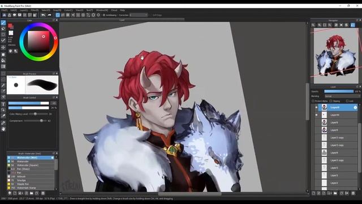362x204 pixels.
Task: Choose the Smudge brush
Action: point(31,180)
